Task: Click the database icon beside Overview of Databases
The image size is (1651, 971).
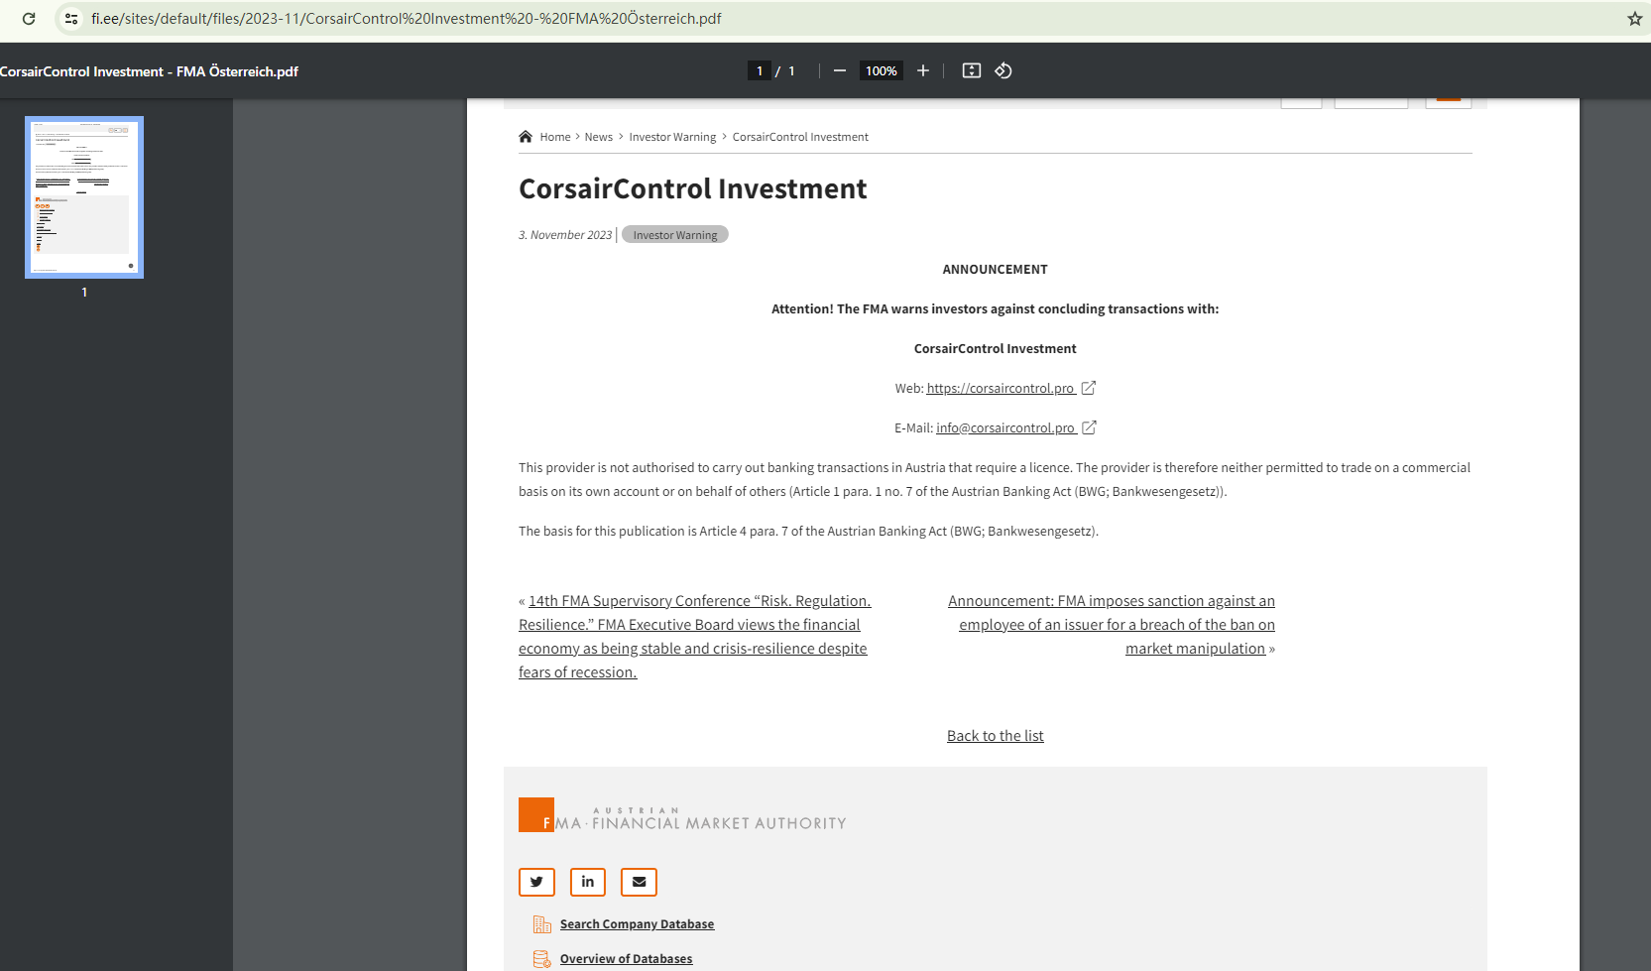Action: click(541, 959)
